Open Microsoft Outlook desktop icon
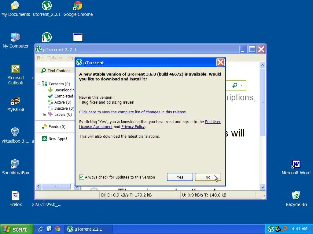Viewport: 313px width, 234px height. point(16,75)
